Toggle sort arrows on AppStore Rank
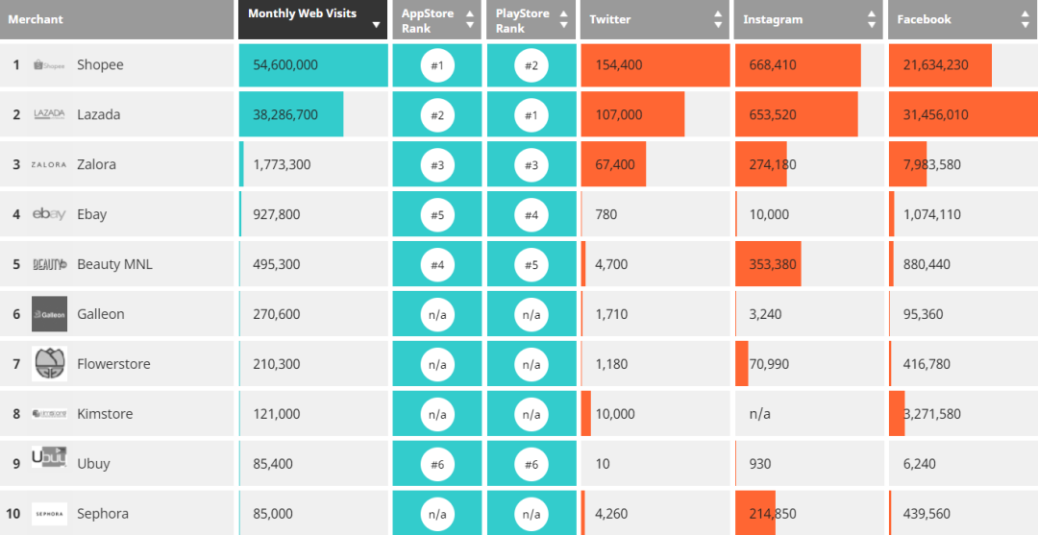This screenshot has width=1038, height=535. click(470, 19)
